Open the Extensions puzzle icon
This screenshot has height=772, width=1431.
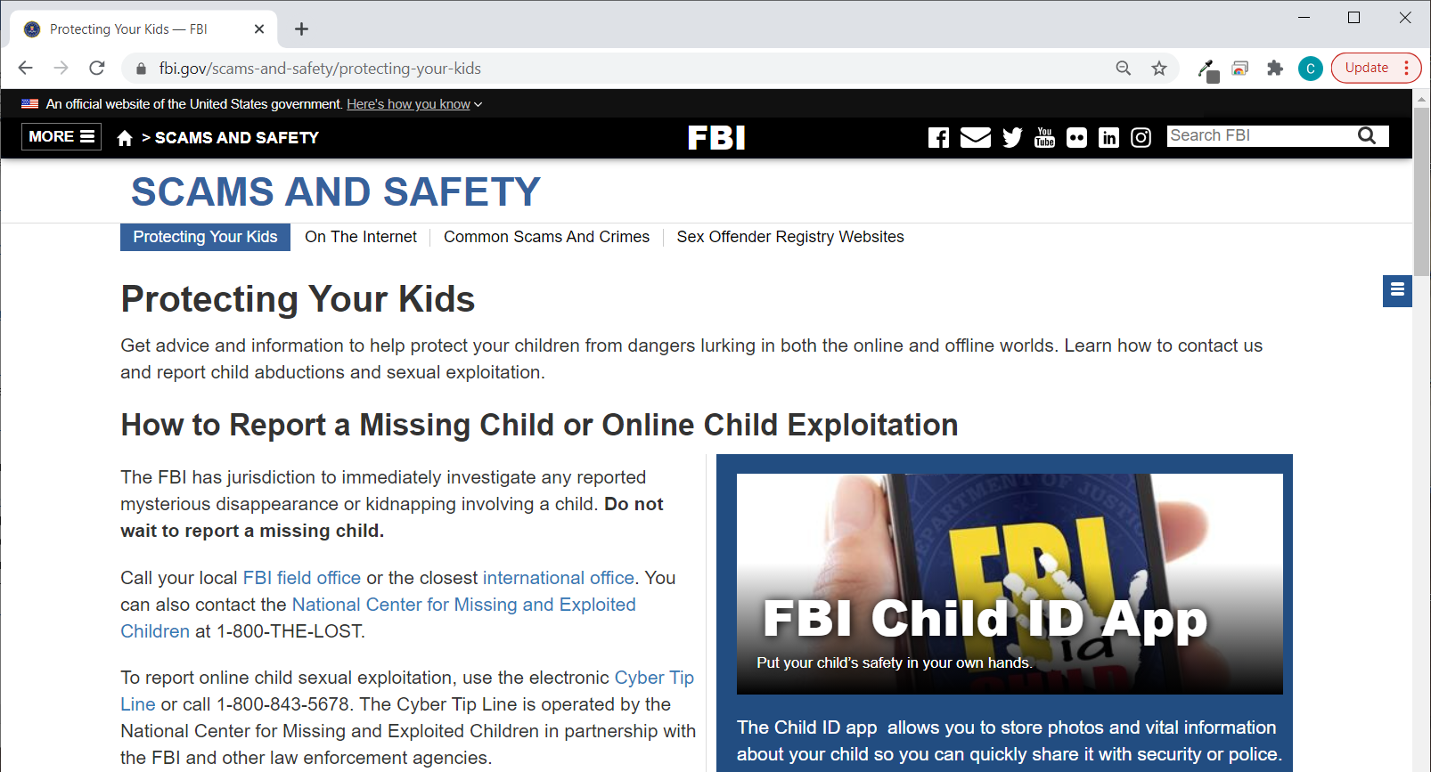[1275, 69]
